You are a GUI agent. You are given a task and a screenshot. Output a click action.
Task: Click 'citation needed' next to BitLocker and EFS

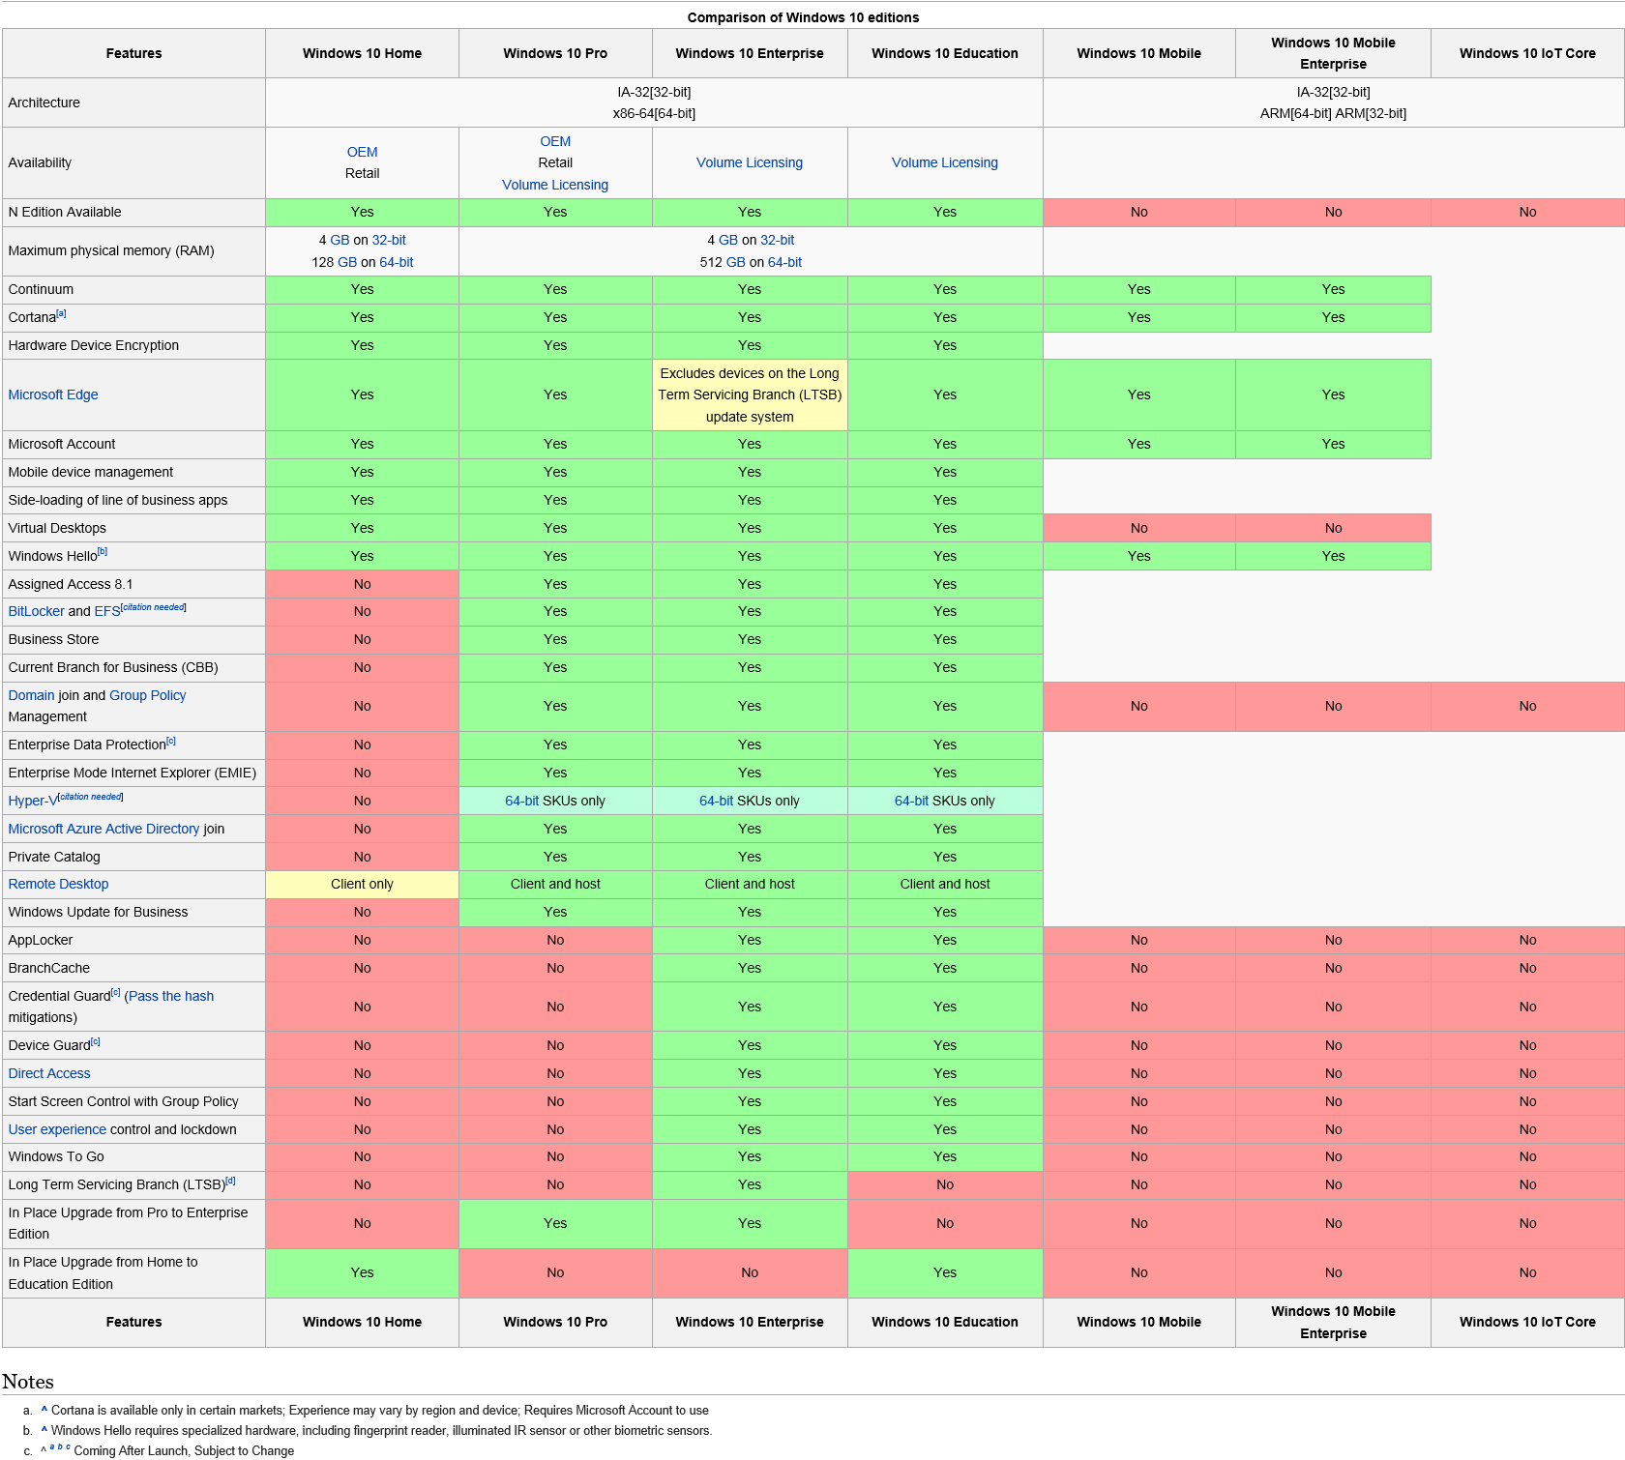(x=154, y=607)
